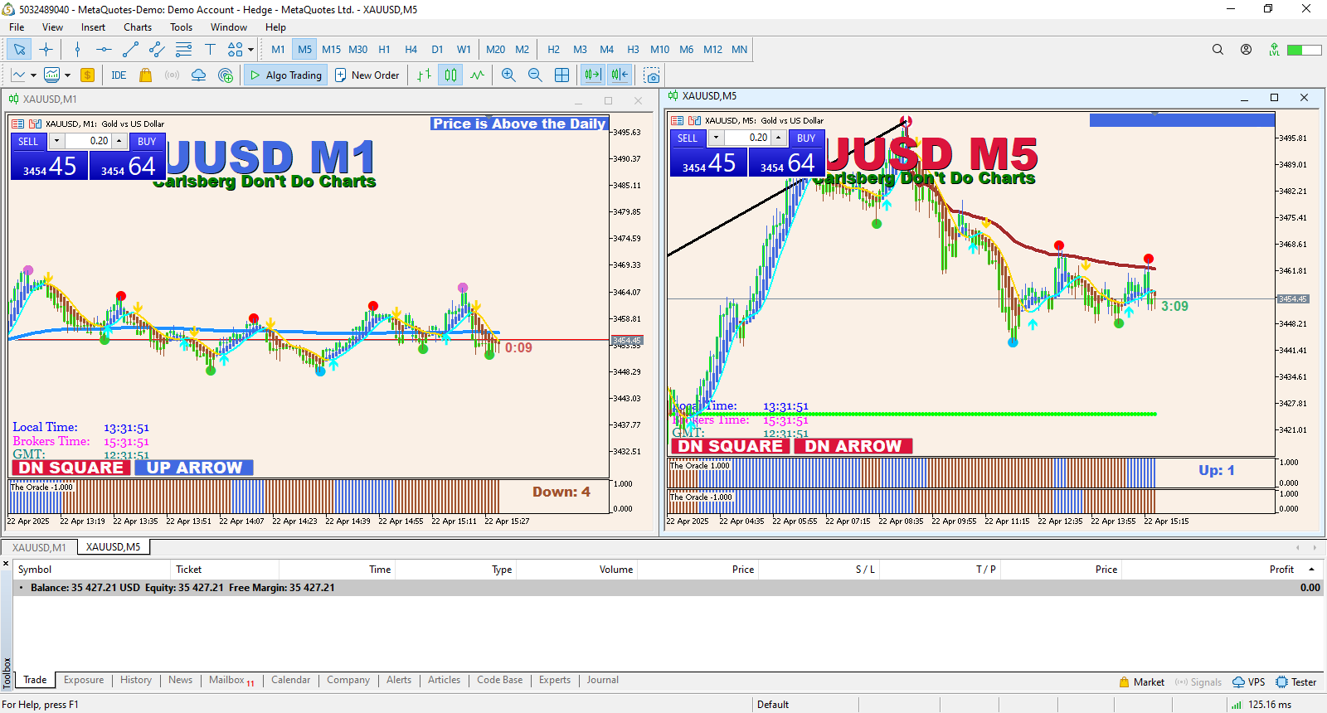
Task: Click the M5 chart volume input field
Action: 748,138
